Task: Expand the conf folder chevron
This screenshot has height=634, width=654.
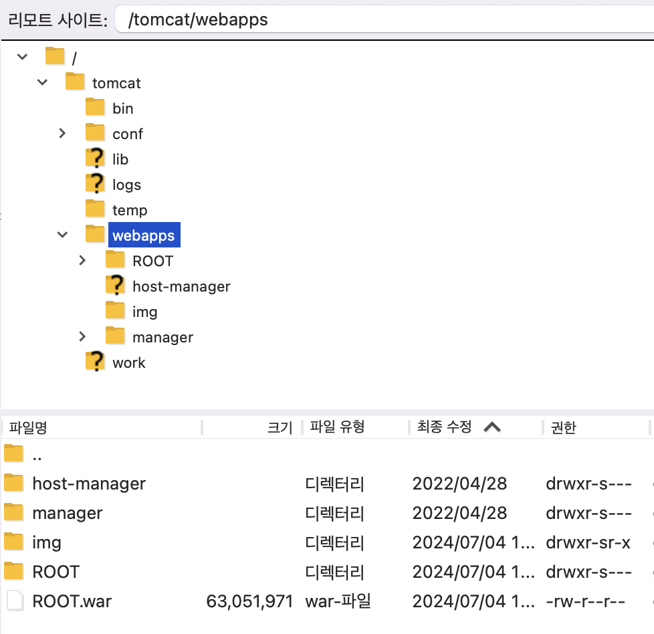Action: click(x=62, y=133)
